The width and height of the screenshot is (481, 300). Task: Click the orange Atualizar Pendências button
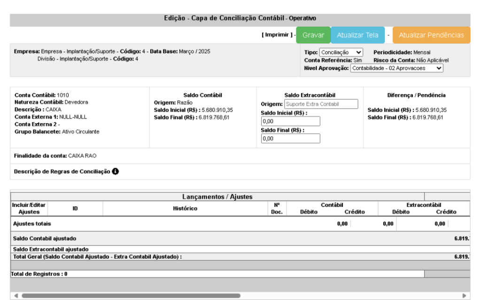[431, 35]
